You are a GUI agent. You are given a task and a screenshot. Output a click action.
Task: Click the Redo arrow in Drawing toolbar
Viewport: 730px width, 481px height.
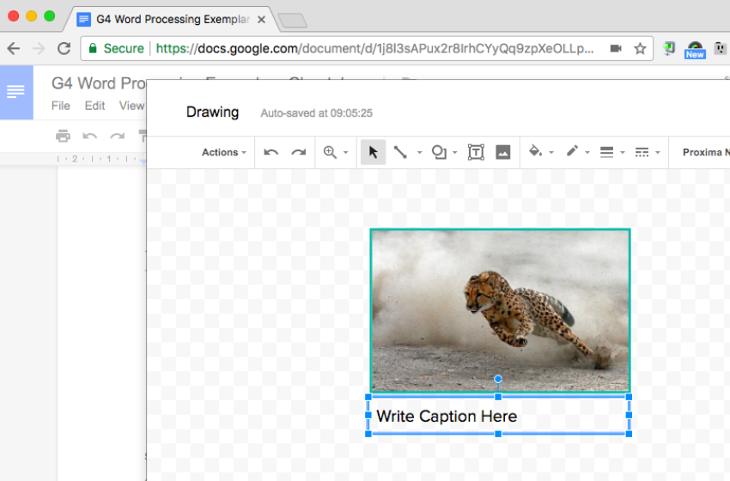(x=298, y=152)
